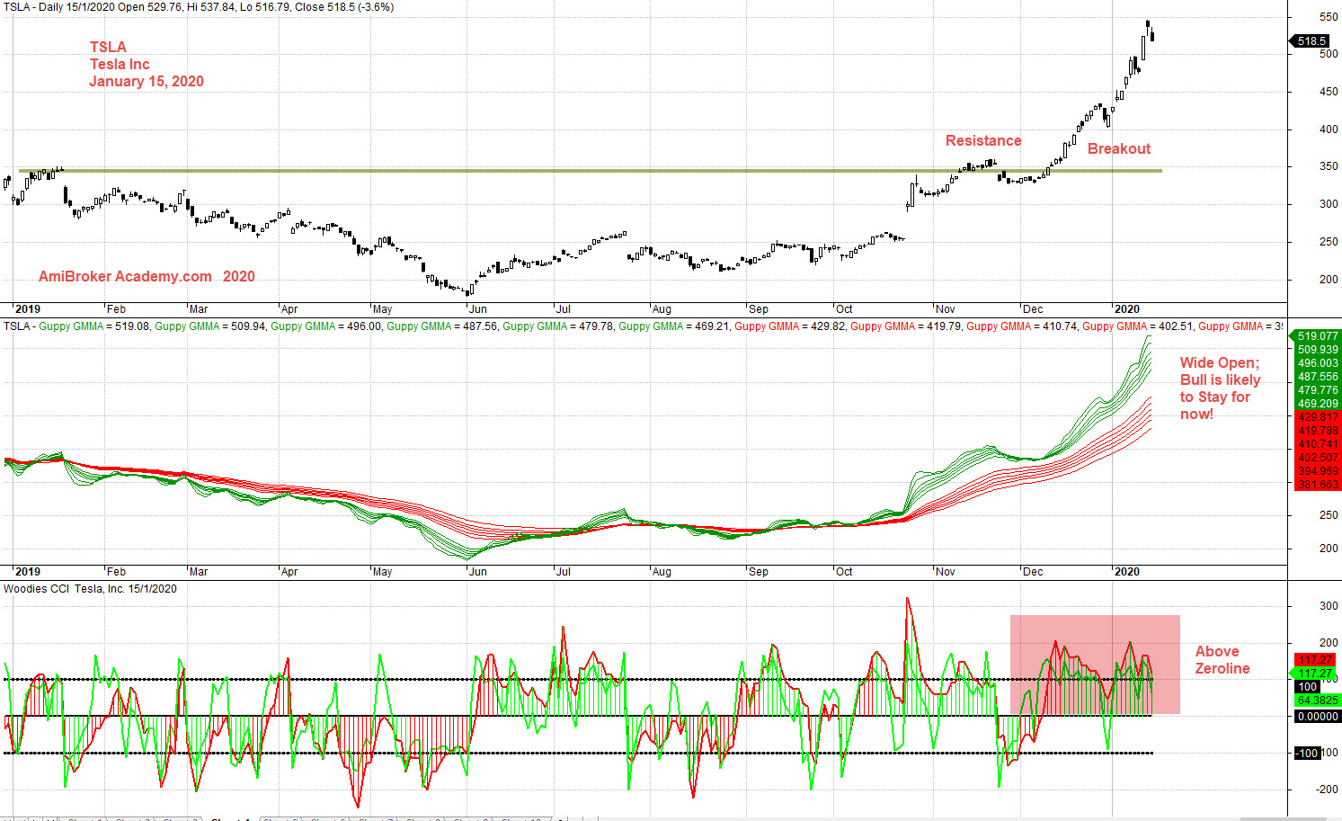Click the 'Woodies CCI Tesla, Inc.' pane title
The height and width of the screenshot is (821, 1342).
(x=90, y=589)
